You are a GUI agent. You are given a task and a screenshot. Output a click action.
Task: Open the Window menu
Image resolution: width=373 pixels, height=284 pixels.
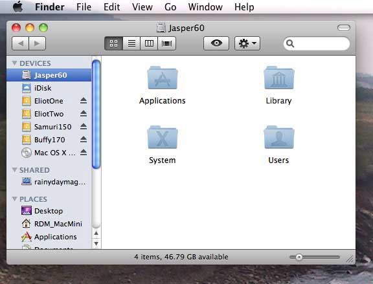point(205,7)
